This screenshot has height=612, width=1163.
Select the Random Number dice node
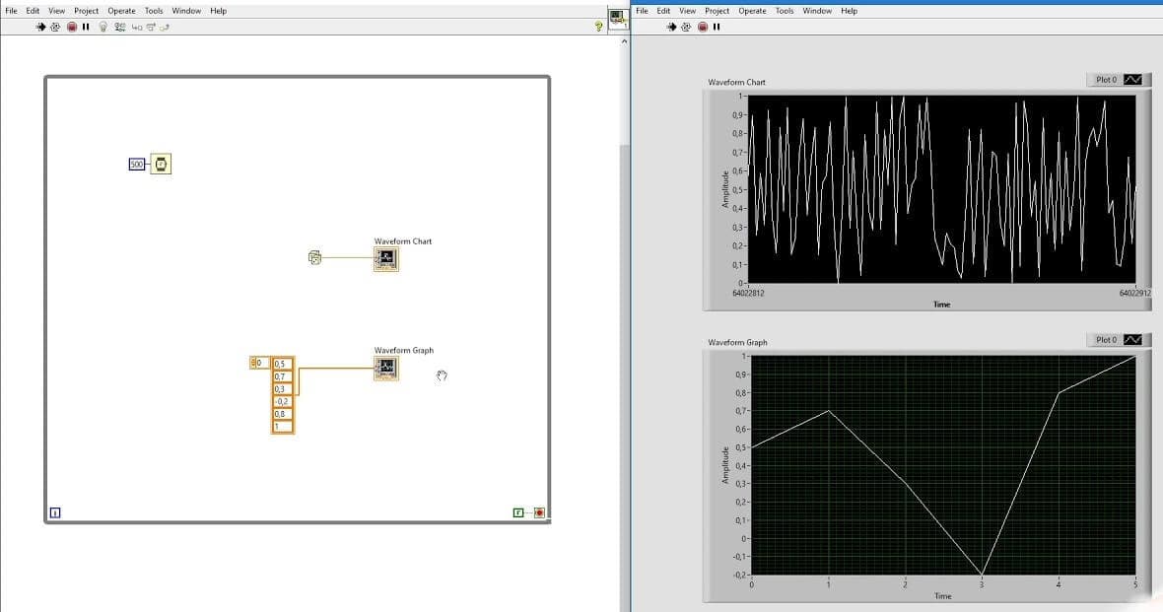coord(314,258)
